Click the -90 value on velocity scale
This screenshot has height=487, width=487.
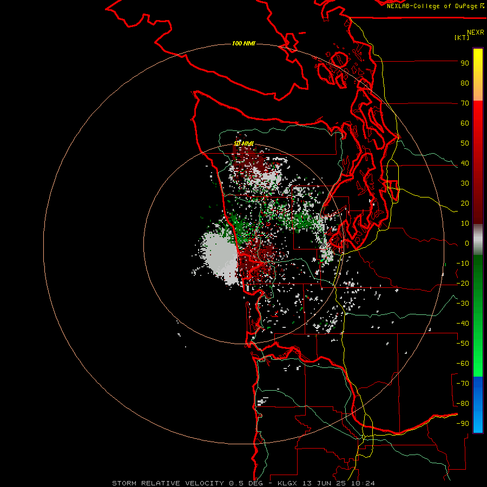click(x=463, y=424)
